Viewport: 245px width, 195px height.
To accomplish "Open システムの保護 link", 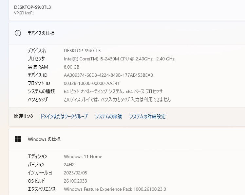I will click(108, 116).
